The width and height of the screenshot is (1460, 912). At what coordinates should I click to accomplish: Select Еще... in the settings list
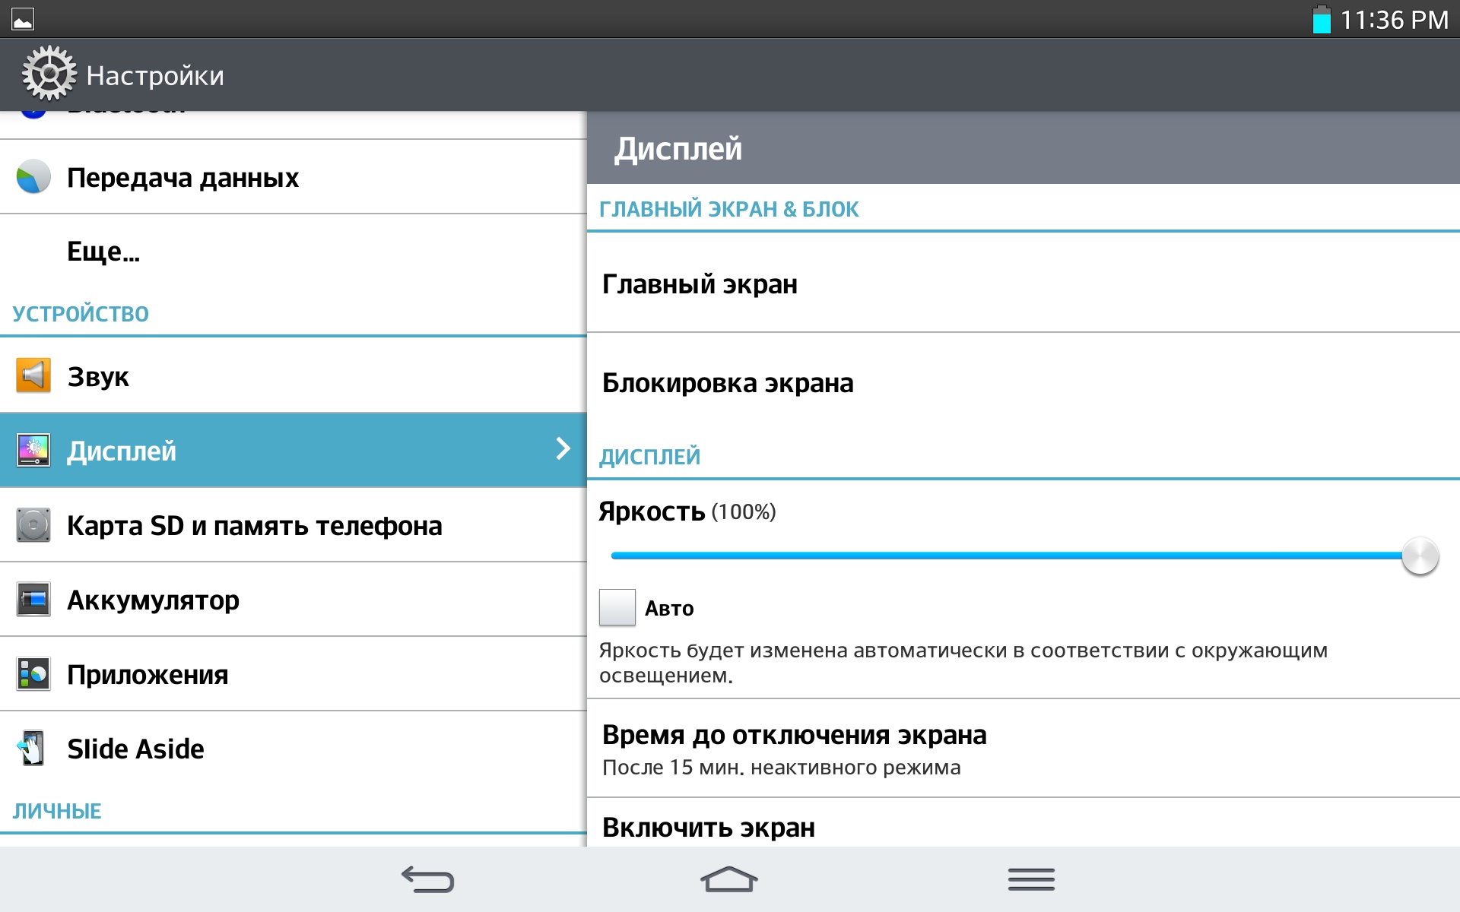(103, 252)
